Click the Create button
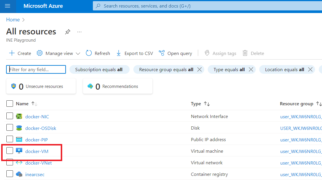The height and width of the screenshot is (190, 322). pos(20,53)
